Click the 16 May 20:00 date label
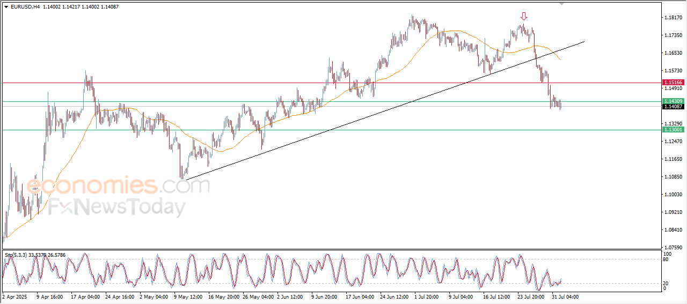 223,296
